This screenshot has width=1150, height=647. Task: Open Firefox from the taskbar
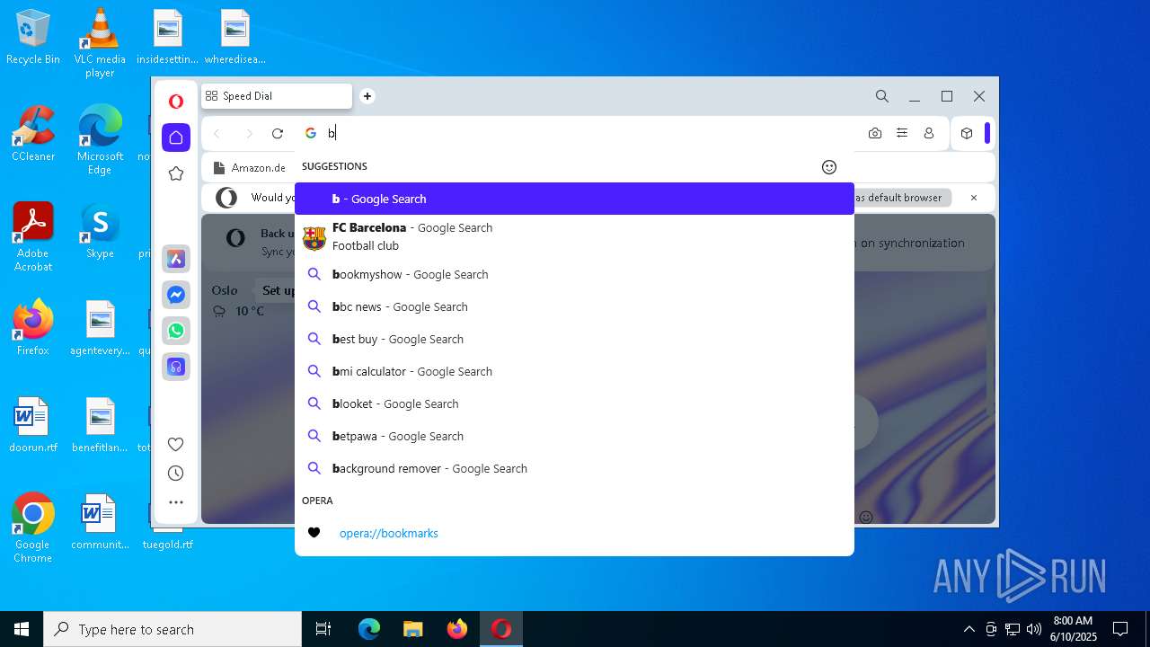coord(457,629)
